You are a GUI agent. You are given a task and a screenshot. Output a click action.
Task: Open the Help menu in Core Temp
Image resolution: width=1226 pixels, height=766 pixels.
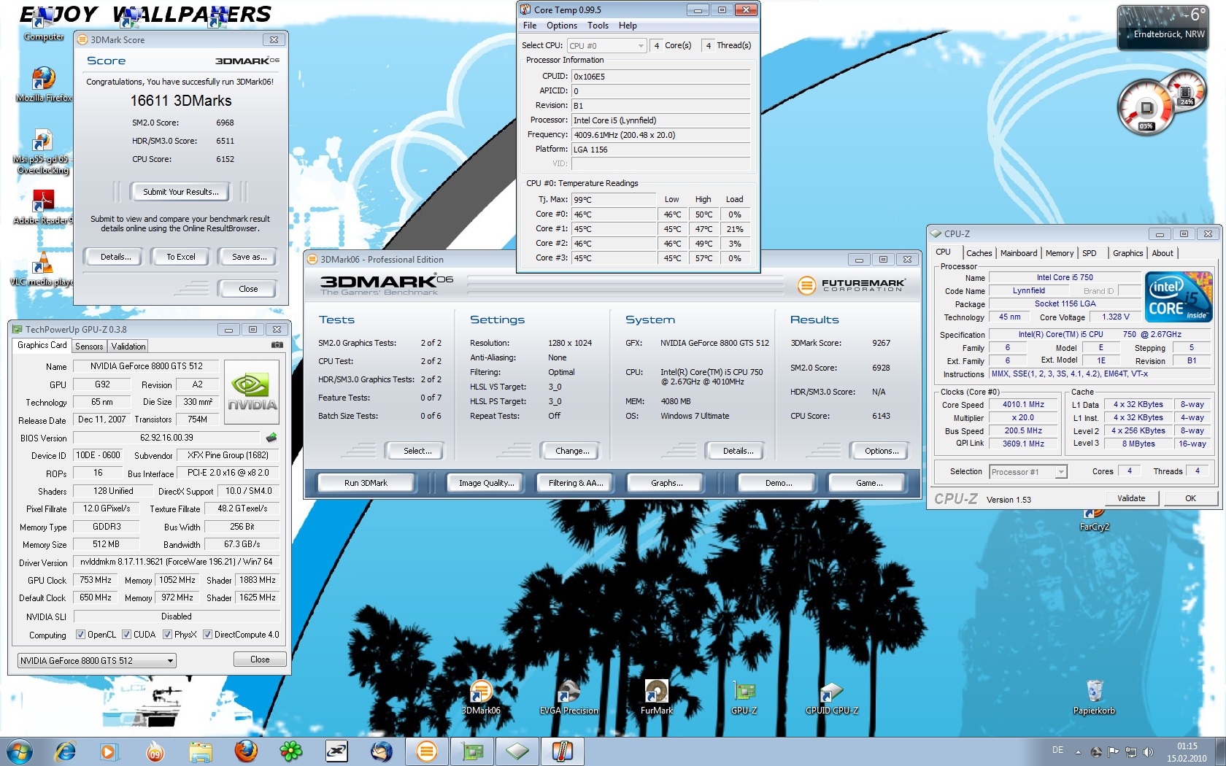pos(628,26)
